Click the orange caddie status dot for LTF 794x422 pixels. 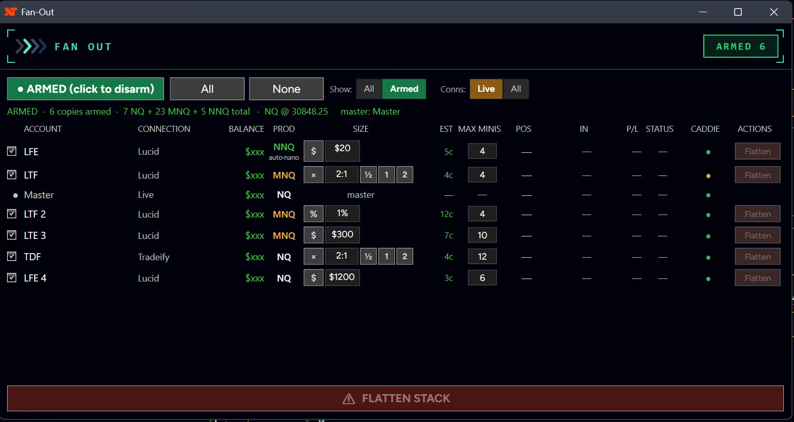tap(708, 176)
